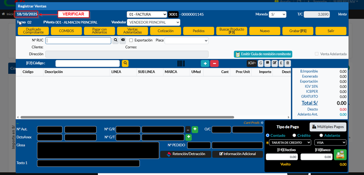Viewport: 364px width, 175px height.
Task: Click the green cash register icon
Action: coord(340,155)
